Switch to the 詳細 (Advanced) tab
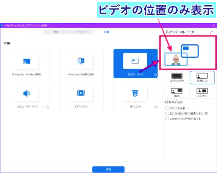The height and width of the screenshot is (173, 218). 107,32
